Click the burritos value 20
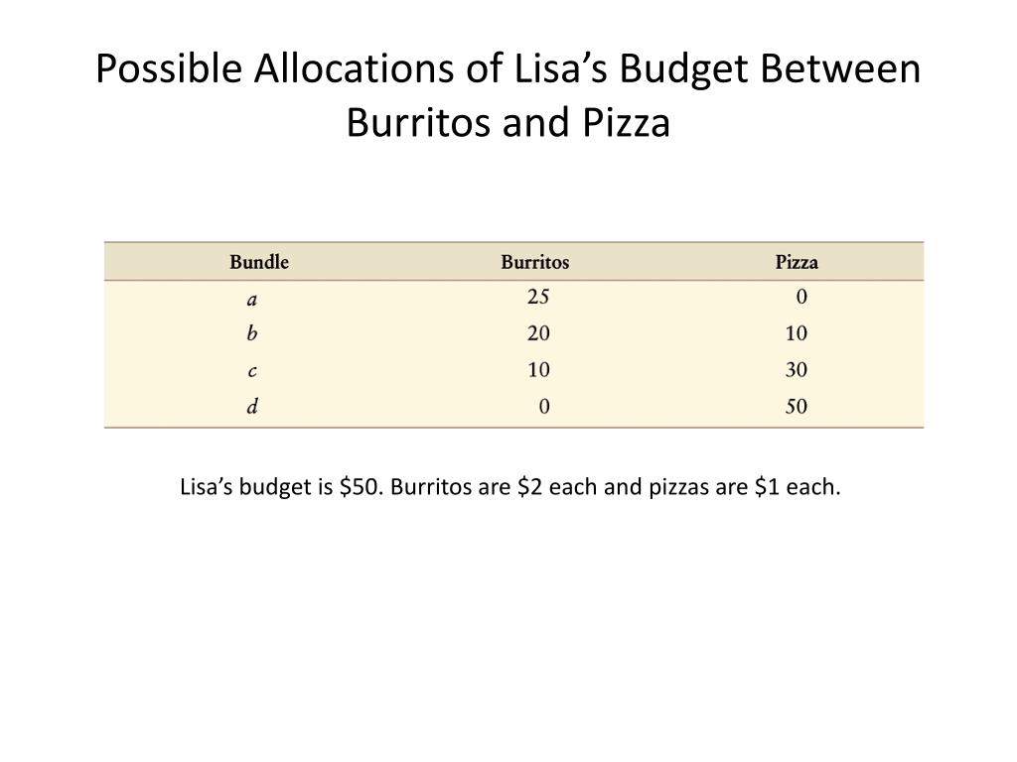 [x=538, y=333]
